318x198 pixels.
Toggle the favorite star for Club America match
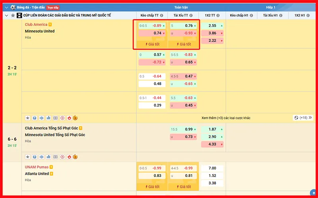28,118
